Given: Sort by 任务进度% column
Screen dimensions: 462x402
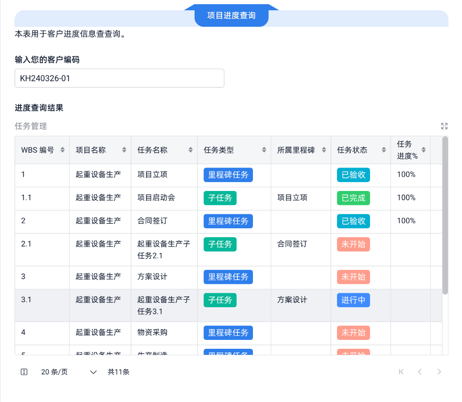Looking at the screenshot, I should click(x=423, y=150).
